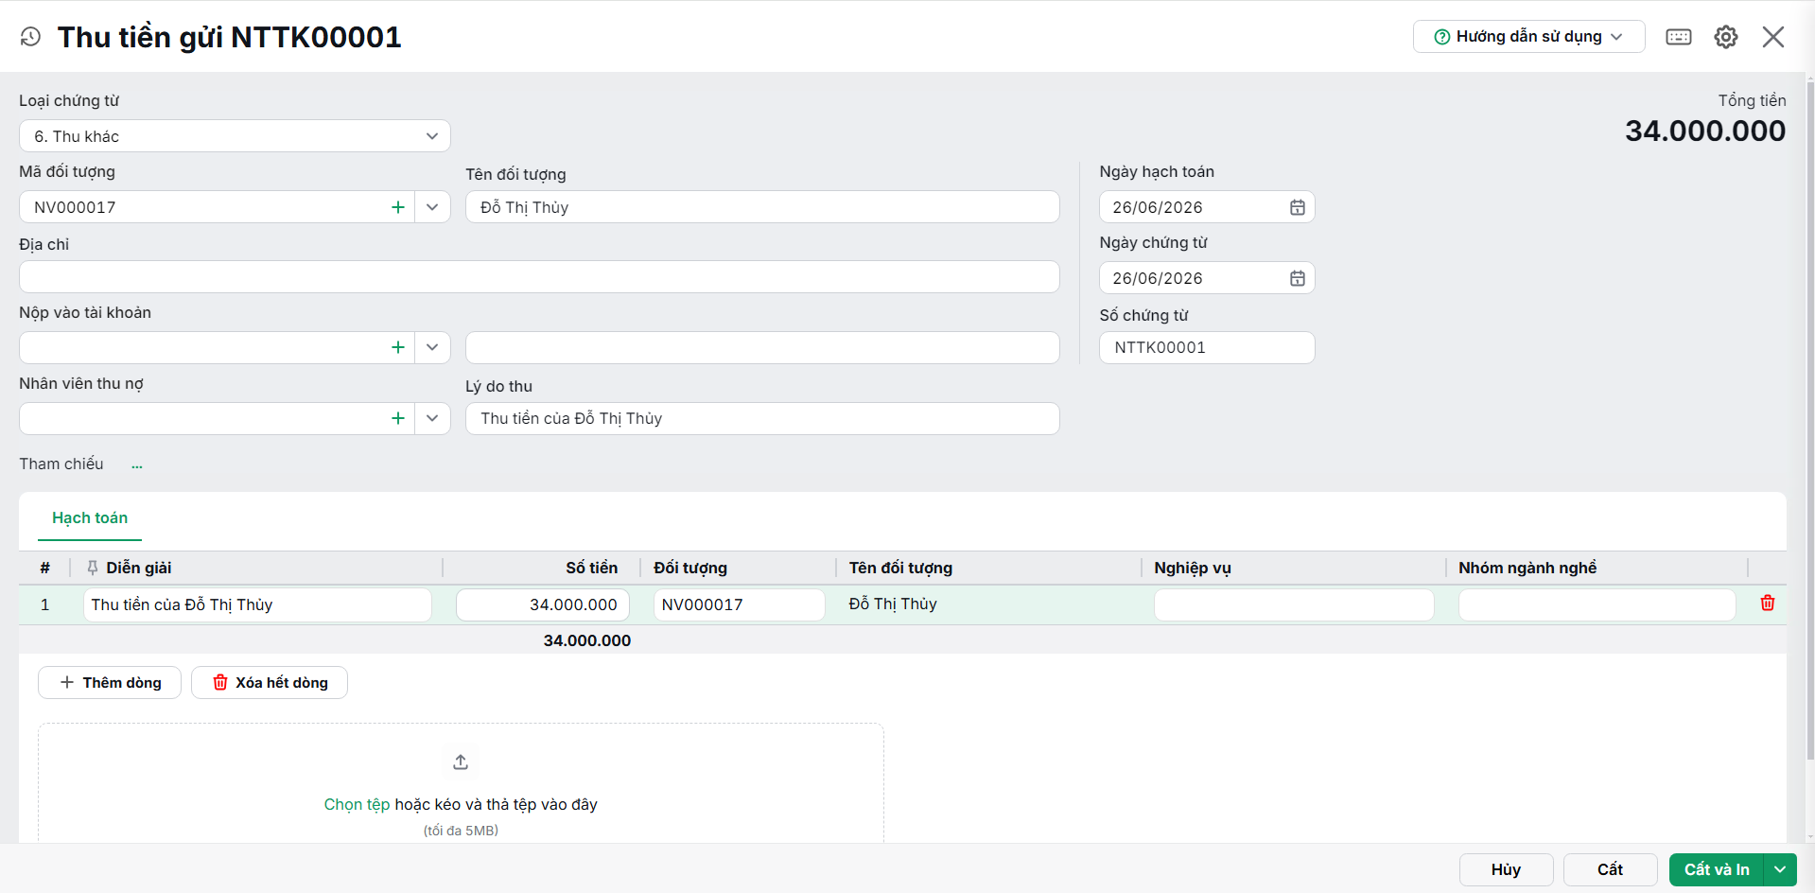Click the Nghiệp vụ column header
Image resolution: width=1815 pixels, height=893 pixels.
[x=1193, y=568]
